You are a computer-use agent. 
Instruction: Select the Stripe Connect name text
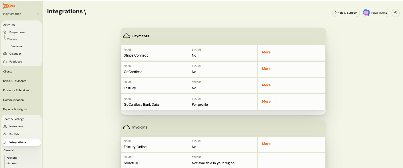click(136, 55)
